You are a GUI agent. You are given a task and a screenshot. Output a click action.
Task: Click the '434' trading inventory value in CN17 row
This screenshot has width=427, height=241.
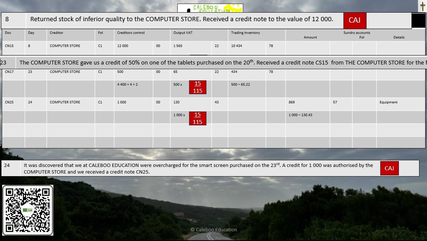coord(234,72)
